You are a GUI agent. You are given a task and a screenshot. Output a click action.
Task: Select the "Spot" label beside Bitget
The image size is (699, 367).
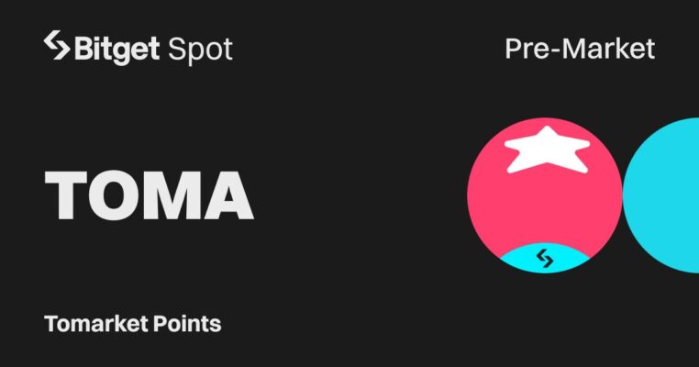tap(200, 49)
